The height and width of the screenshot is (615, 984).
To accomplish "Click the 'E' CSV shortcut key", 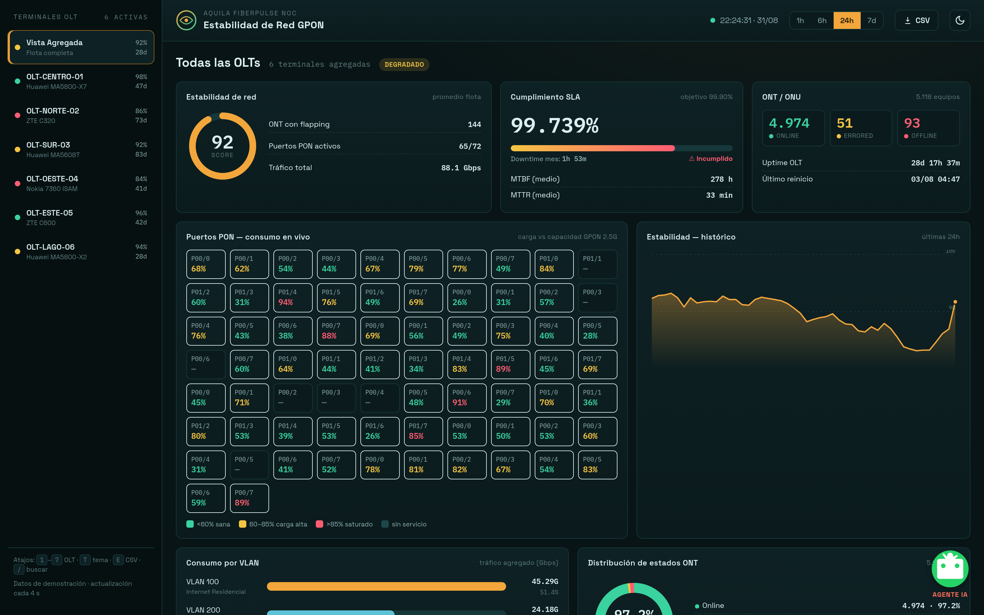I will pyautogui.click(x=118, y=560).
